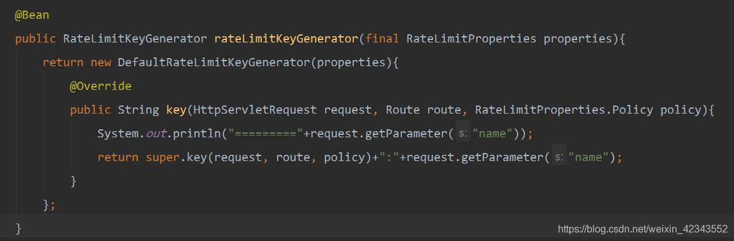The image size is (734, 241).
Task: Click the closing brace with semicolon
Action: coord(49,205)
